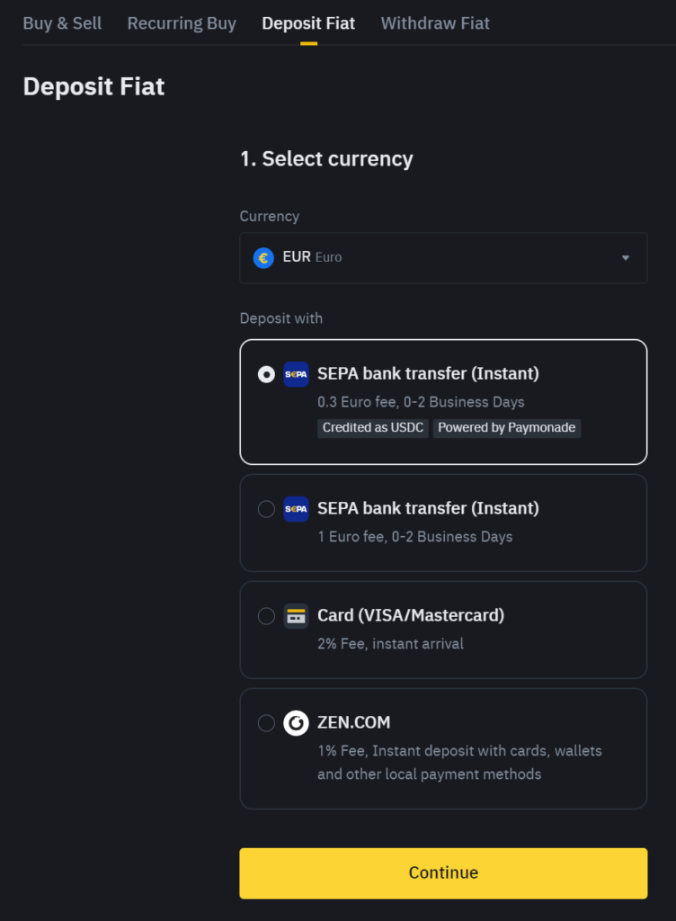Choose the ZEN.COM radio button

coord(266,723)
